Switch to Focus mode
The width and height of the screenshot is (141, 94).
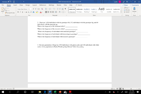click(113, 89)
